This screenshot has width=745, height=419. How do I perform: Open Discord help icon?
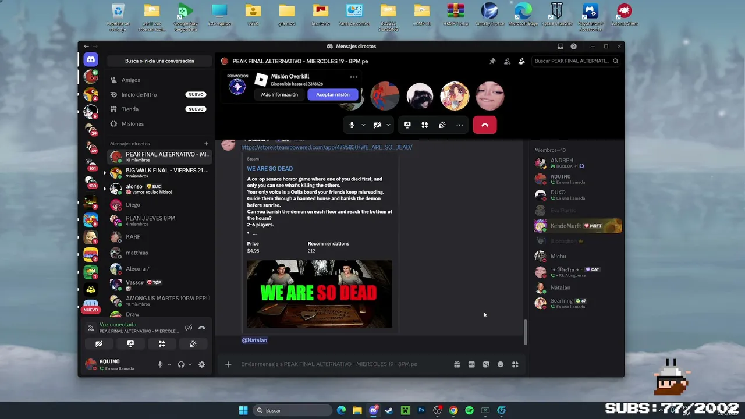[574, 47]
